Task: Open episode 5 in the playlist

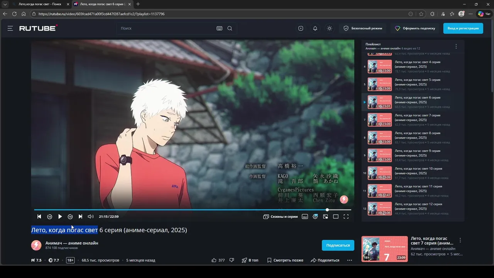Action: pyautogui.click(x=412, y=84)
